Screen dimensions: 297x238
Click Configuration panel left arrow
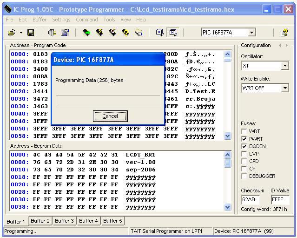coord(280,45)
